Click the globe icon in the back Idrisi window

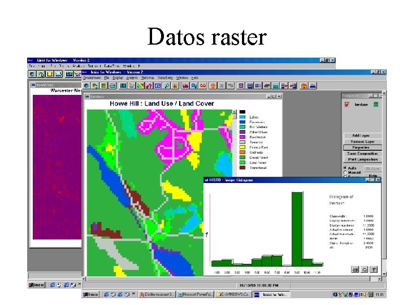pyautogui.click(x=32, y=74)
